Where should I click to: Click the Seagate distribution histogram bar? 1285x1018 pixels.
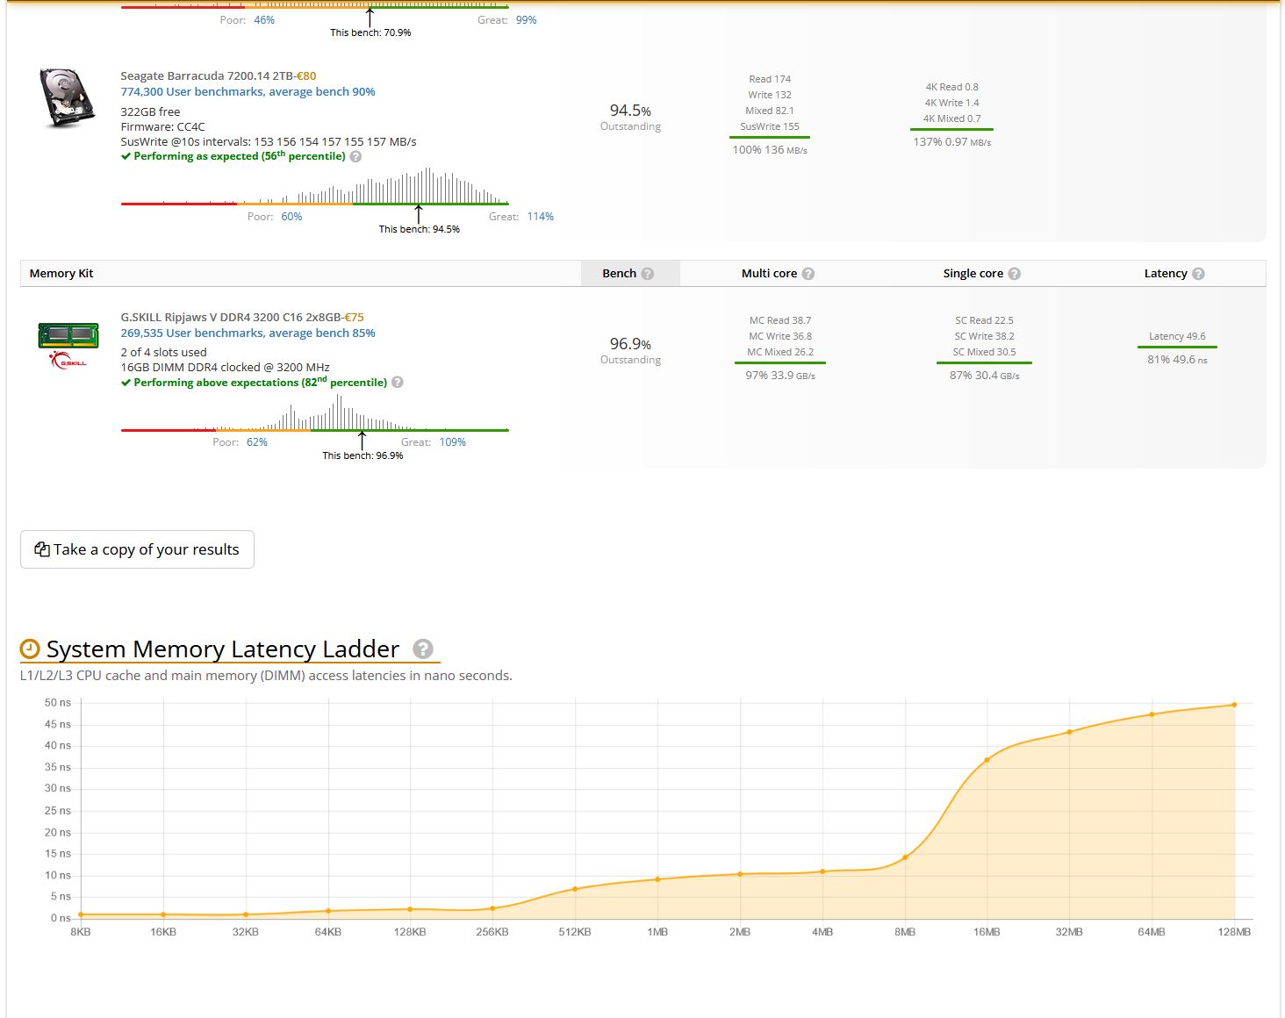(314, 186)
